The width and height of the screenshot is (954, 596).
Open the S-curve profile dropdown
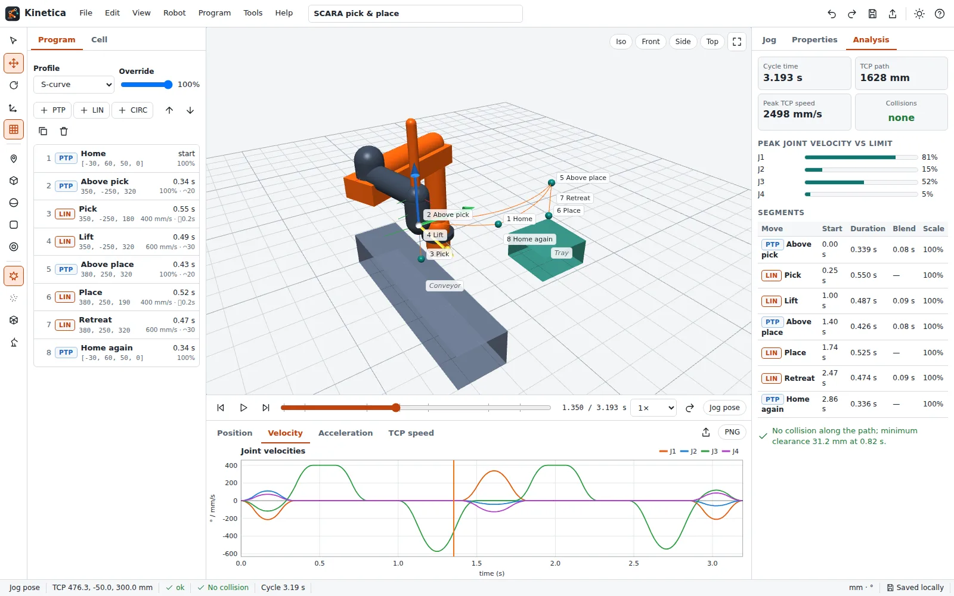click(x=74, y=85)
